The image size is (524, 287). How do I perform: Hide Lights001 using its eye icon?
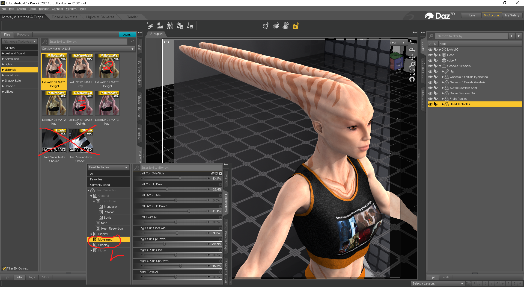tap(430, 49)
